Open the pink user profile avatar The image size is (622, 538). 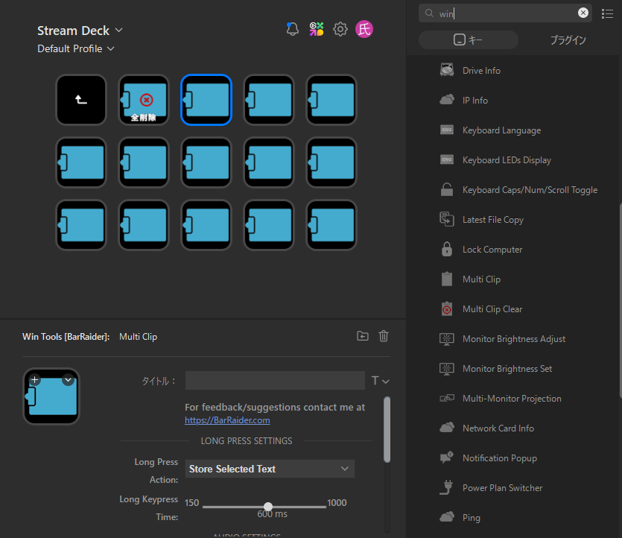364,29
